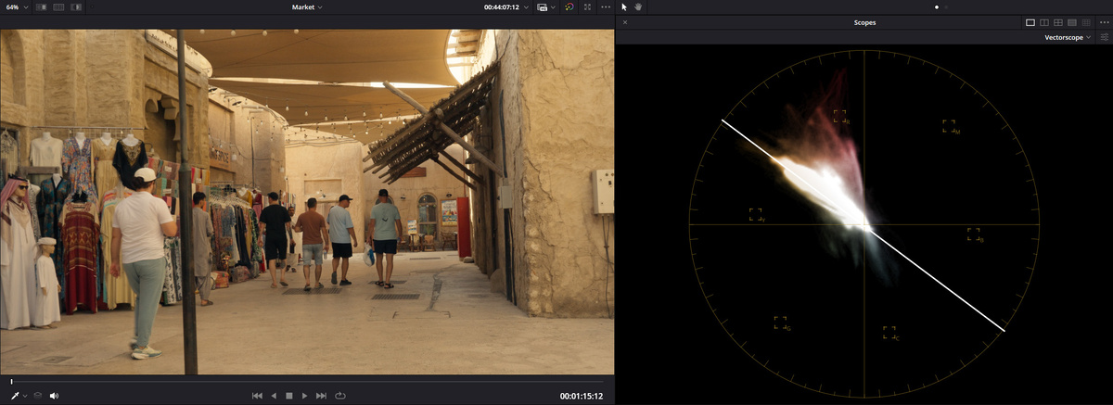Play the clip forward
Viewport: 1113px width, 405px height.
tap(305, 396)
